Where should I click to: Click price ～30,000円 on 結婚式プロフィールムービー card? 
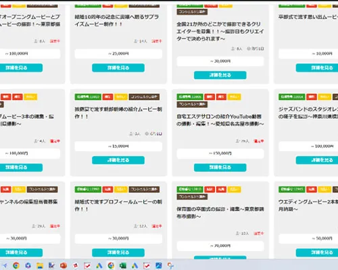pos(118,238)
